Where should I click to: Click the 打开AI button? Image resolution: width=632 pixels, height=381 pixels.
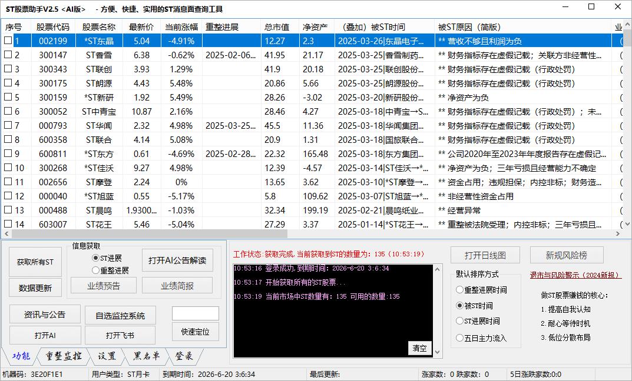click(45, 335)
